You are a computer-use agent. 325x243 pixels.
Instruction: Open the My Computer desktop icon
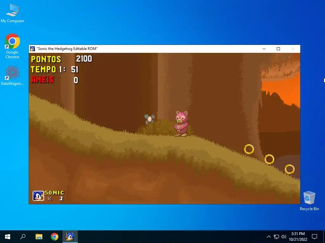pyautogui.click(x=12, y=13)
